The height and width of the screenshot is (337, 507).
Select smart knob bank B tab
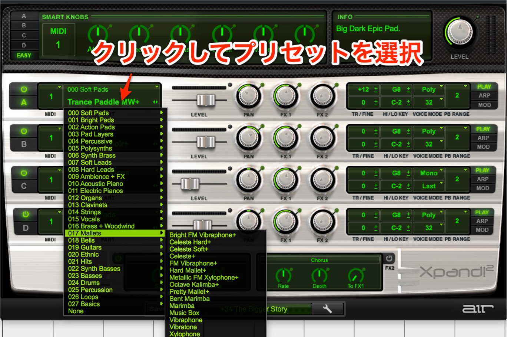point(24,26)
